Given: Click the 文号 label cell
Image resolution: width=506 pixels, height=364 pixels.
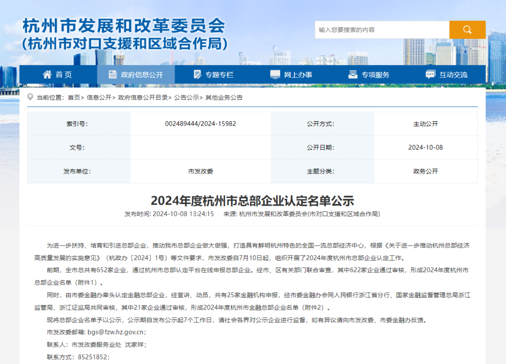Looking at the screenshot, I should pos(79,147).
